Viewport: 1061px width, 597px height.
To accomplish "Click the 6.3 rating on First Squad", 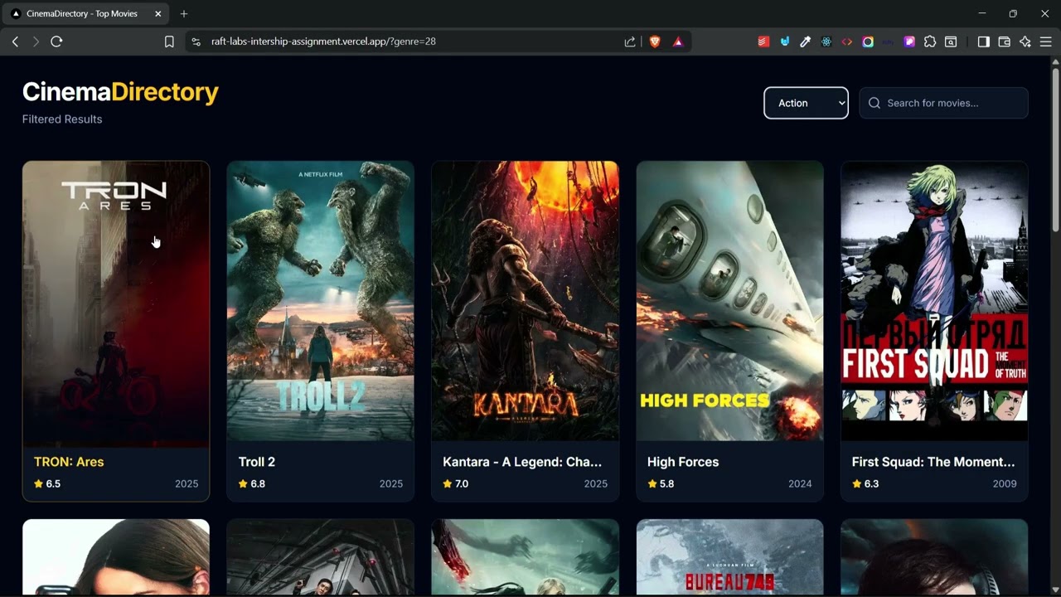I will 865,483.
